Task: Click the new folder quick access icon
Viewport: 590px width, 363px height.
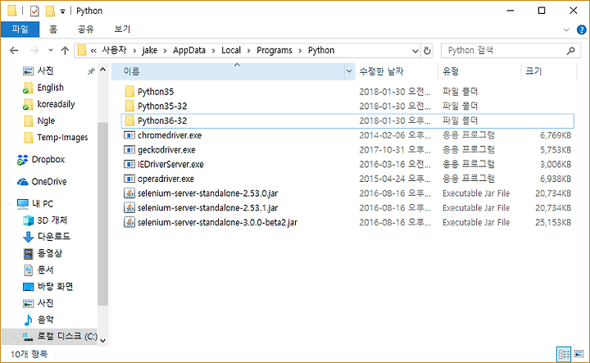Action: click(x=50, y=11)
